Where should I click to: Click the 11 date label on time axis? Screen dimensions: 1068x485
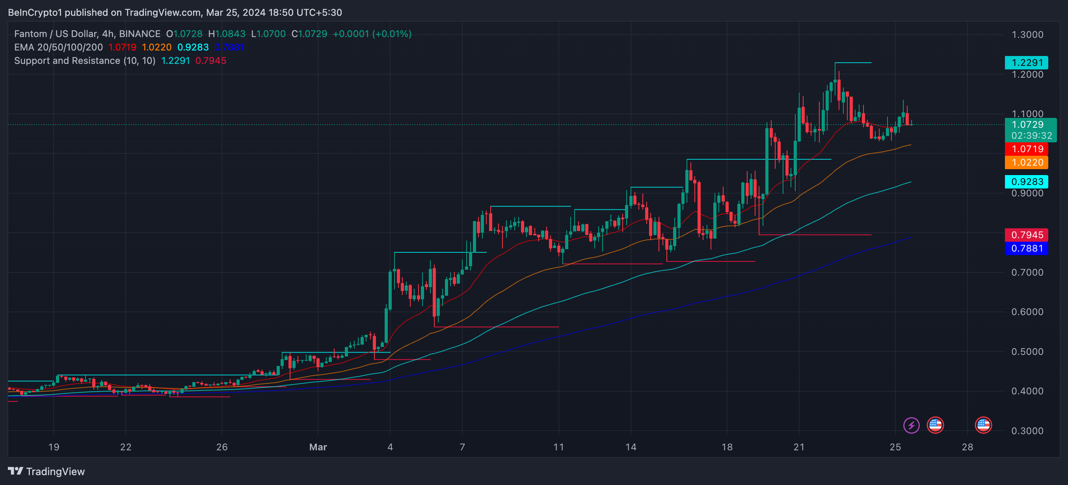558,447
